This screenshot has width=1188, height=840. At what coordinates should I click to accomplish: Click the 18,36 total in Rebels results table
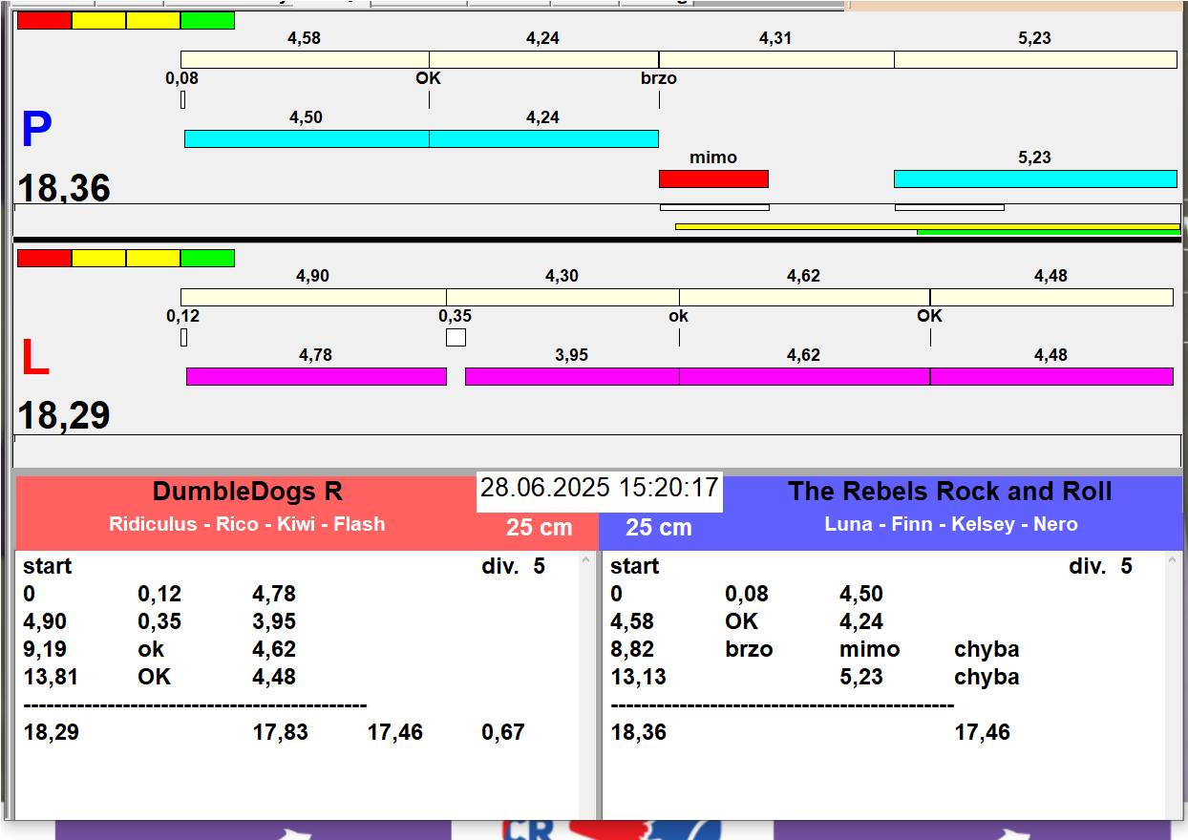point(638,732)
